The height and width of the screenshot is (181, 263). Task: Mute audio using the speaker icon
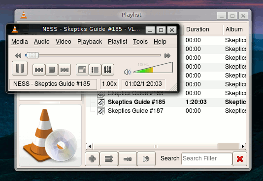pos(127,72)
